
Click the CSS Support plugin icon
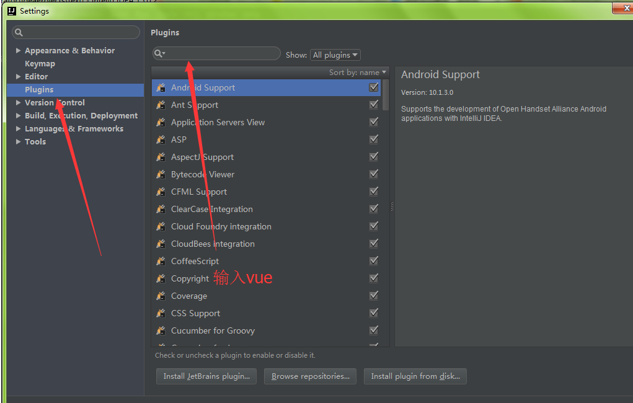(x=161, y=313)
